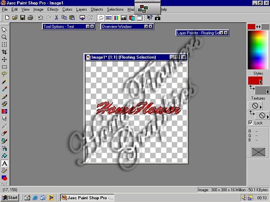Pick a color from rainbow color picker
Screen dimensions: 270x202
[x=258, y=50]
